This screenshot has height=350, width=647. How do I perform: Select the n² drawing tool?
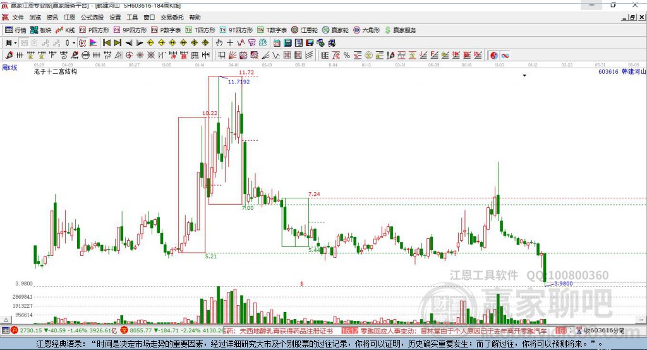(x=107, y=56)
